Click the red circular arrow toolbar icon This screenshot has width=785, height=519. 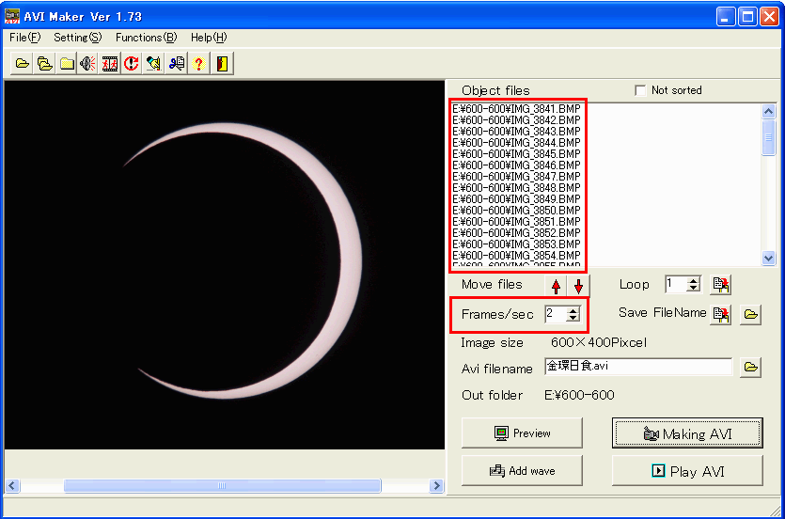pos(132,64)
